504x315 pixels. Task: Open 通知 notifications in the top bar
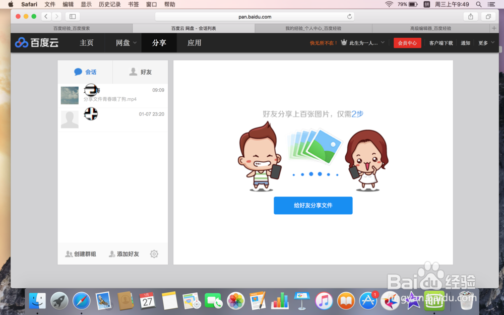click(x=465, y=43)
